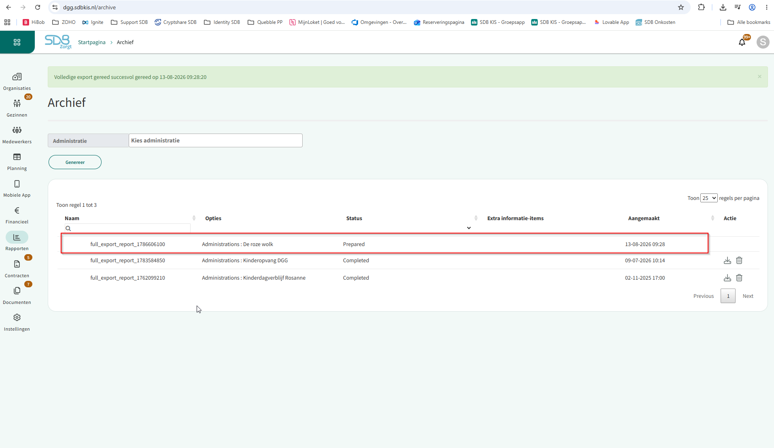The image size is (774, 448).
Task: Click the SDB Zorgt logo
Action: [58, 42]
